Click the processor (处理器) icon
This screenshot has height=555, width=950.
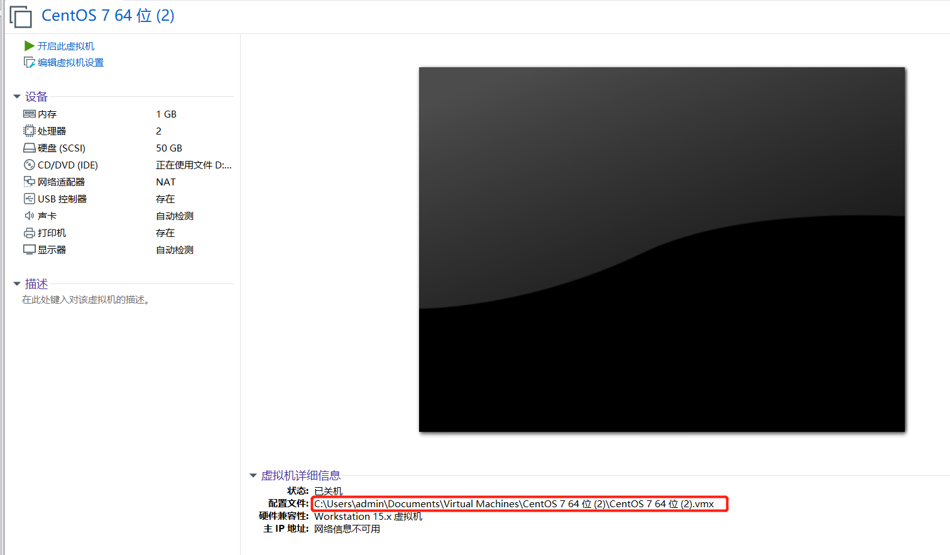[30, 131]
